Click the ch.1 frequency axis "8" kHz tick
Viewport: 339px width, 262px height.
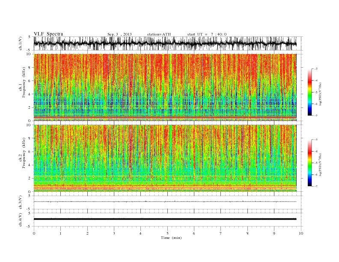pos(30,68)
